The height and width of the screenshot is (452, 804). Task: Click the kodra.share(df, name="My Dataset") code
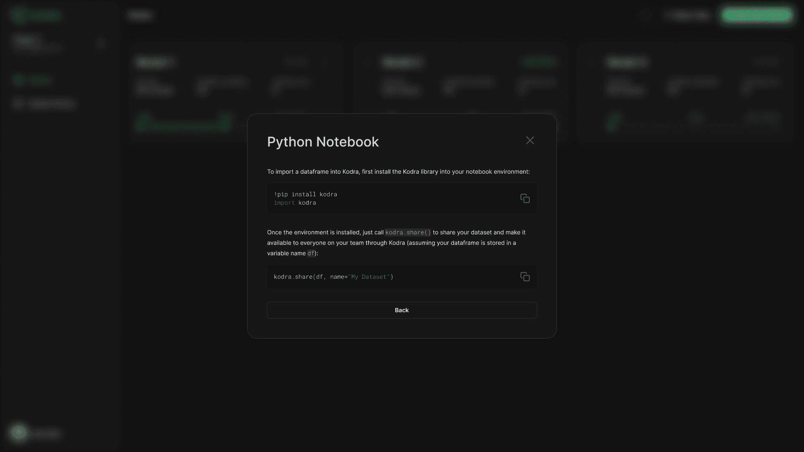tap(333, 277)
